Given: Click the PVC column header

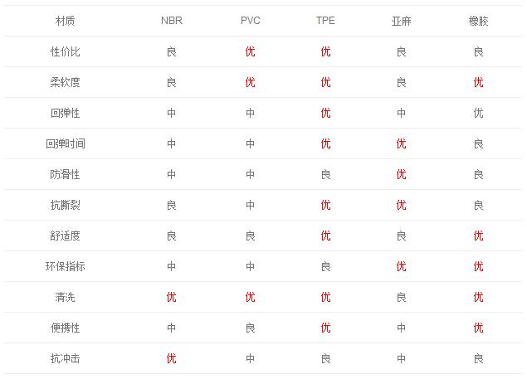Looking at the screenshot, I should pyautogui.click(x=250, y=21).
